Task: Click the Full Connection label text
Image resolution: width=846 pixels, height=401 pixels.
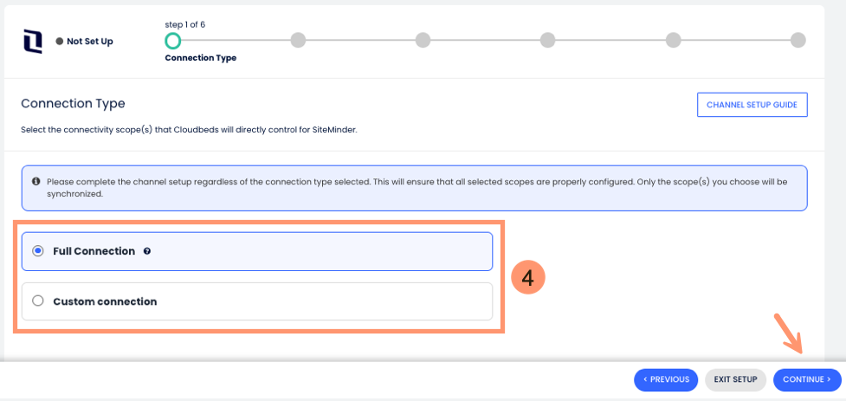Action: click(94, 251)
